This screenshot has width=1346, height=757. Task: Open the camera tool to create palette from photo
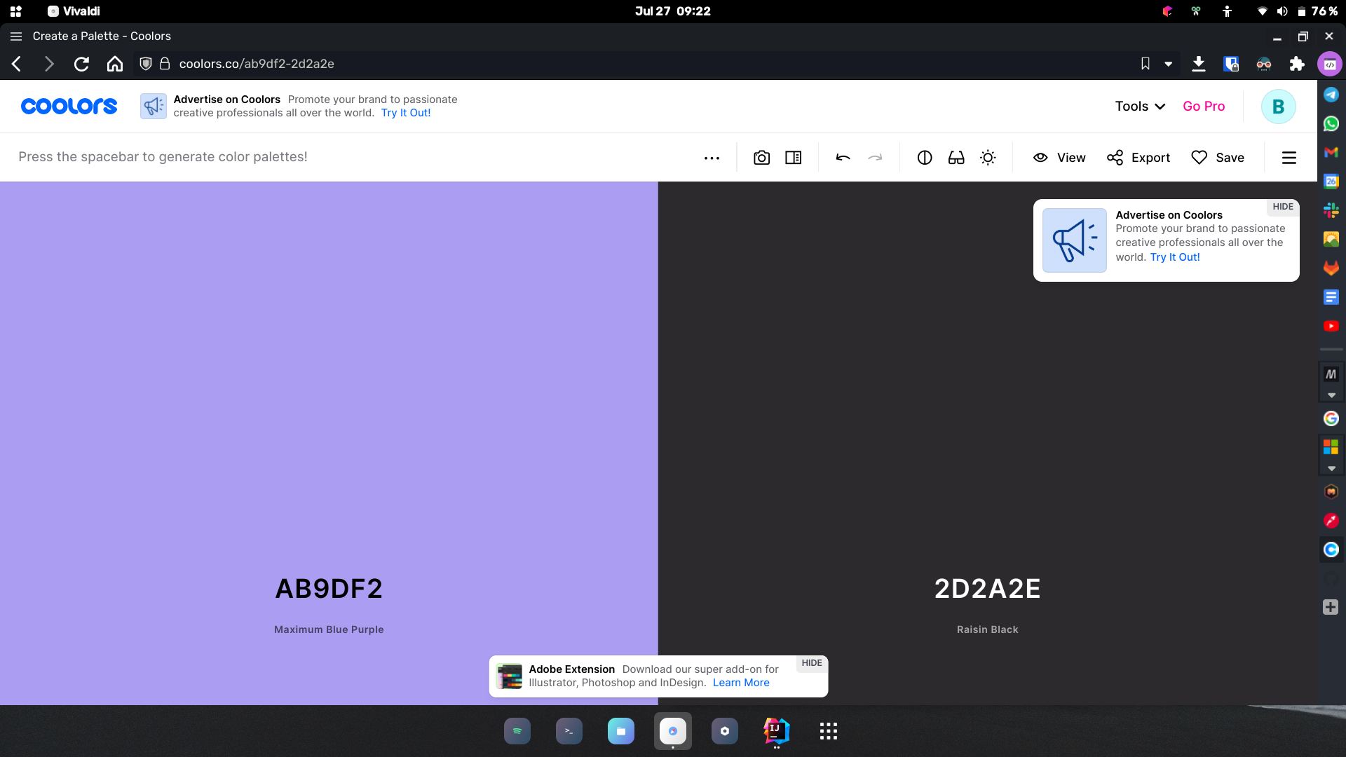[762, 157]
